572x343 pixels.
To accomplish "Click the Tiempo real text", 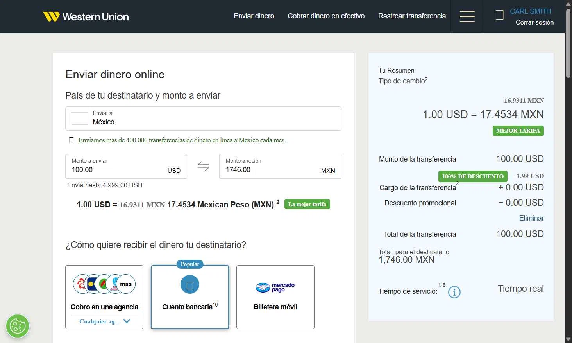I will (520, 289).
